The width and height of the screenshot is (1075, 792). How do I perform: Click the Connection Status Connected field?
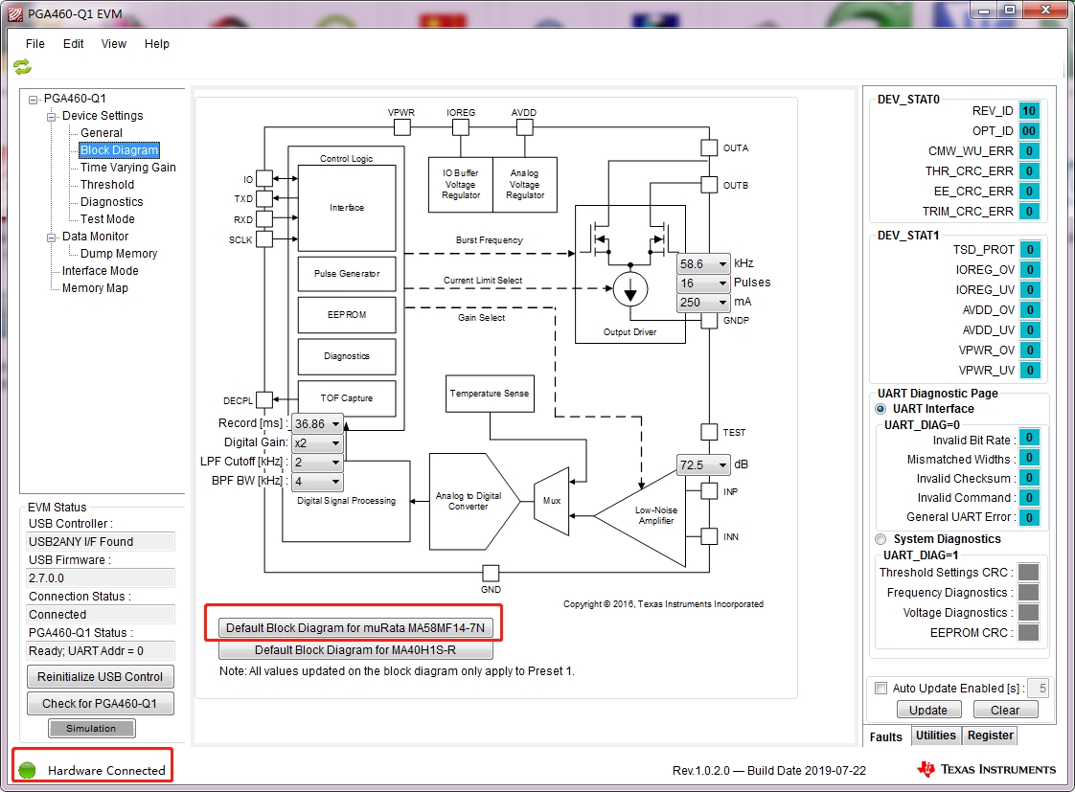100,615
